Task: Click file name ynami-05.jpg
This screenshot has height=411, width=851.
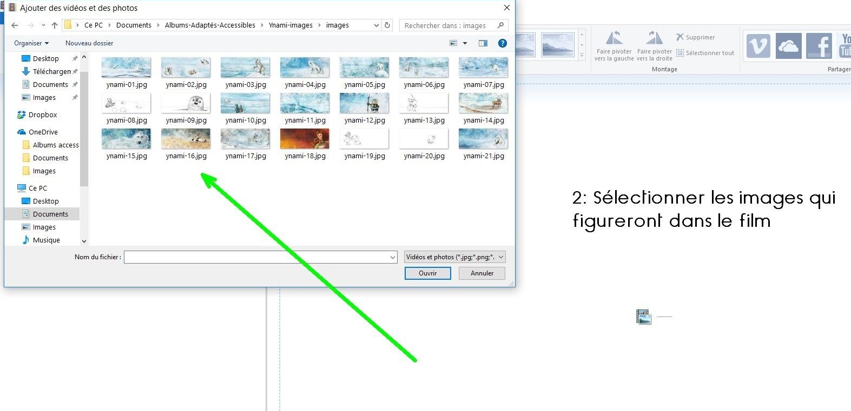Action: 365,85
